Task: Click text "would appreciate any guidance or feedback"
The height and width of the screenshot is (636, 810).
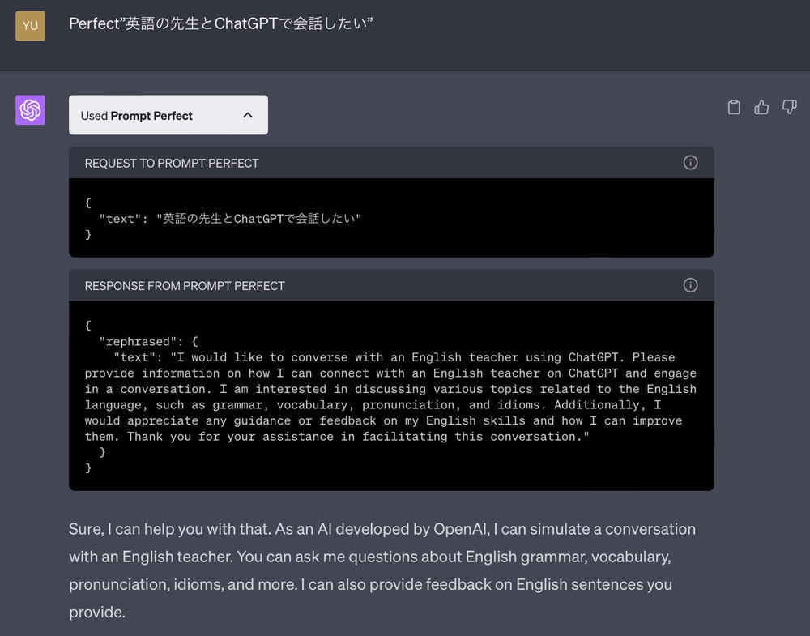Action: tap(383, 421)
